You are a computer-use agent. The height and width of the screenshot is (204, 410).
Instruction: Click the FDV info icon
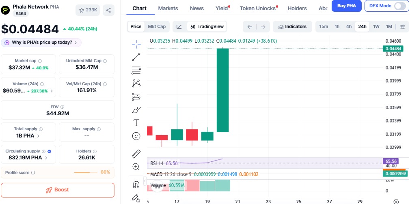(x=62, y=107)
